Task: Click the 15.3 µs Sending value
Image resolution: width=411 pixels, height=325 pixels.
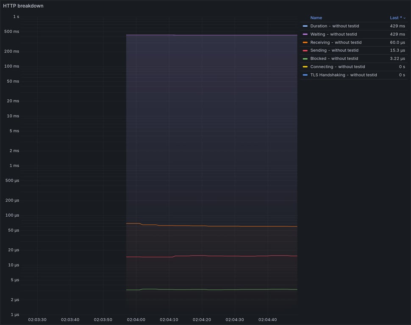Action: pyautogui.click(x=397, y=50)
